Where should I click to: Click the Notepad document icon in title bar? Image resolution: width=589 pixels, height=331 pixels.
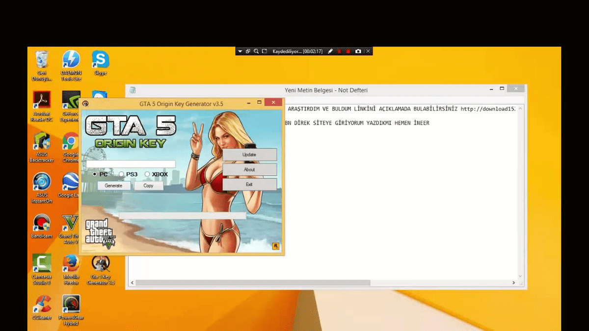point(133,90)
